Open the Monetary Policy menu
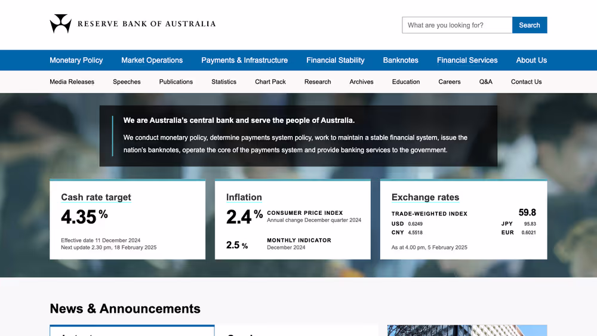The height and width of the screenshot is (336, 597). click(76, 60)
